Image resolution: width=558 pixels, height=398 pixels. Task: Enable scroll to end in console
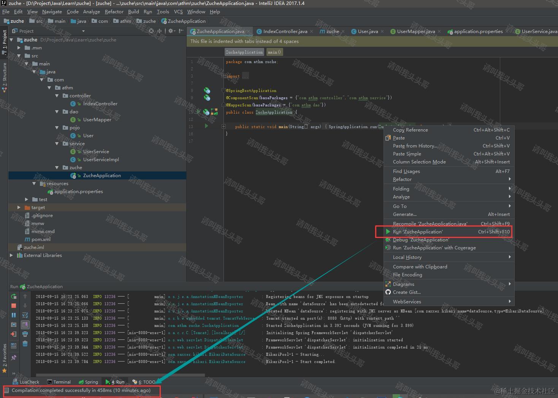coord(25,325)
